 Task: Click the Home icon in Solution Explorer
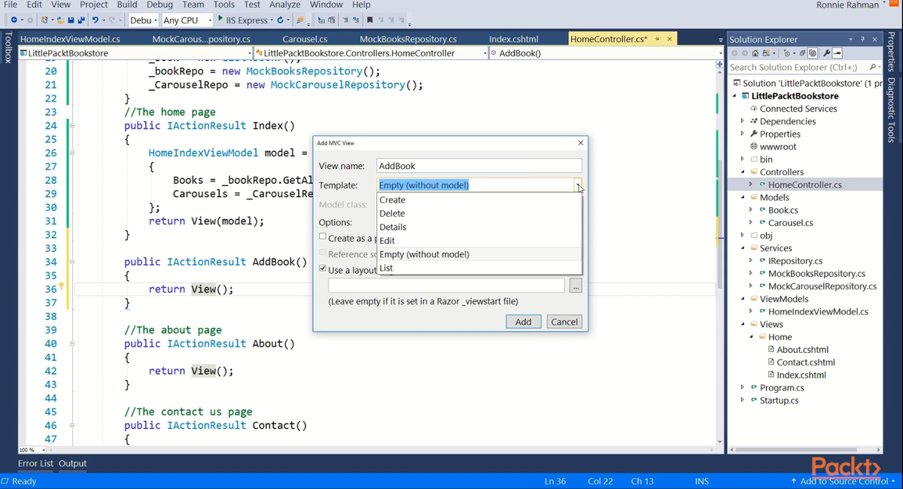coord(755,53)
